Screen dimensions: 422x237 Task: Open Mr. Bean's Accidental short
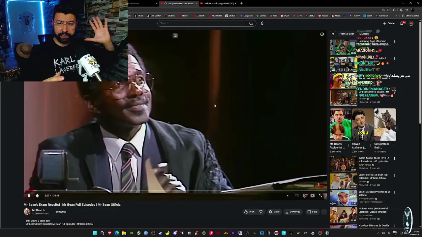(x=340, y=125)
